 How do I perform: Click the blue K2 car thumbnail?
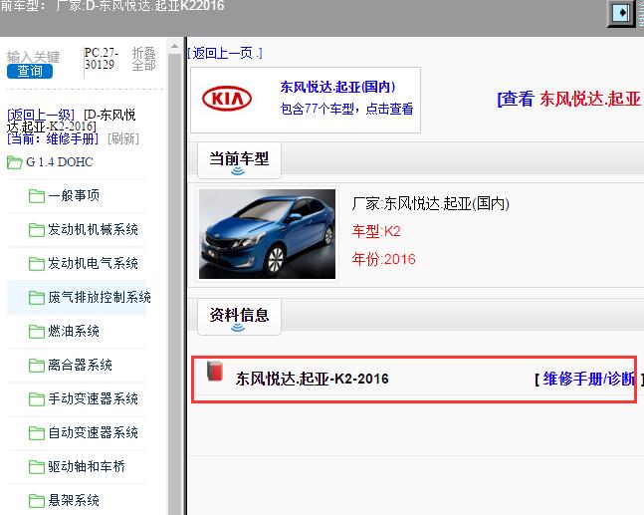pyautogui.click(x=267, y=234)
